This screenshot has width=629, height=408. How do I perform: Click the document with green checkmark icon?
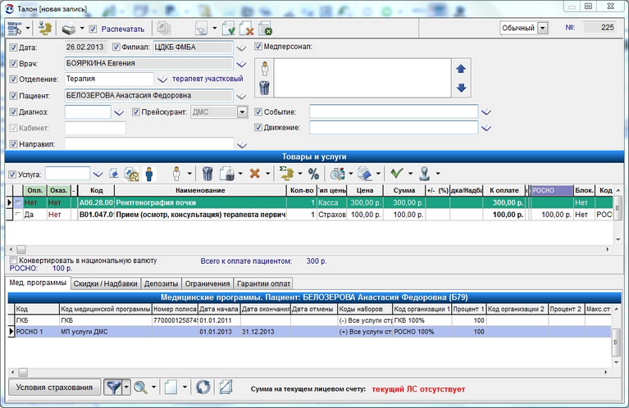(x=228, y=29)
